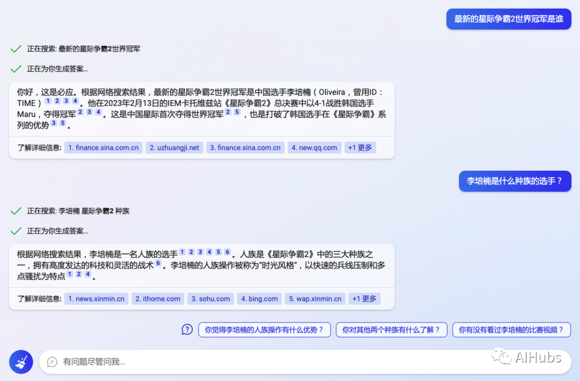
Task: Open source link 3. sohu.com
Action: tap(211, 298)
